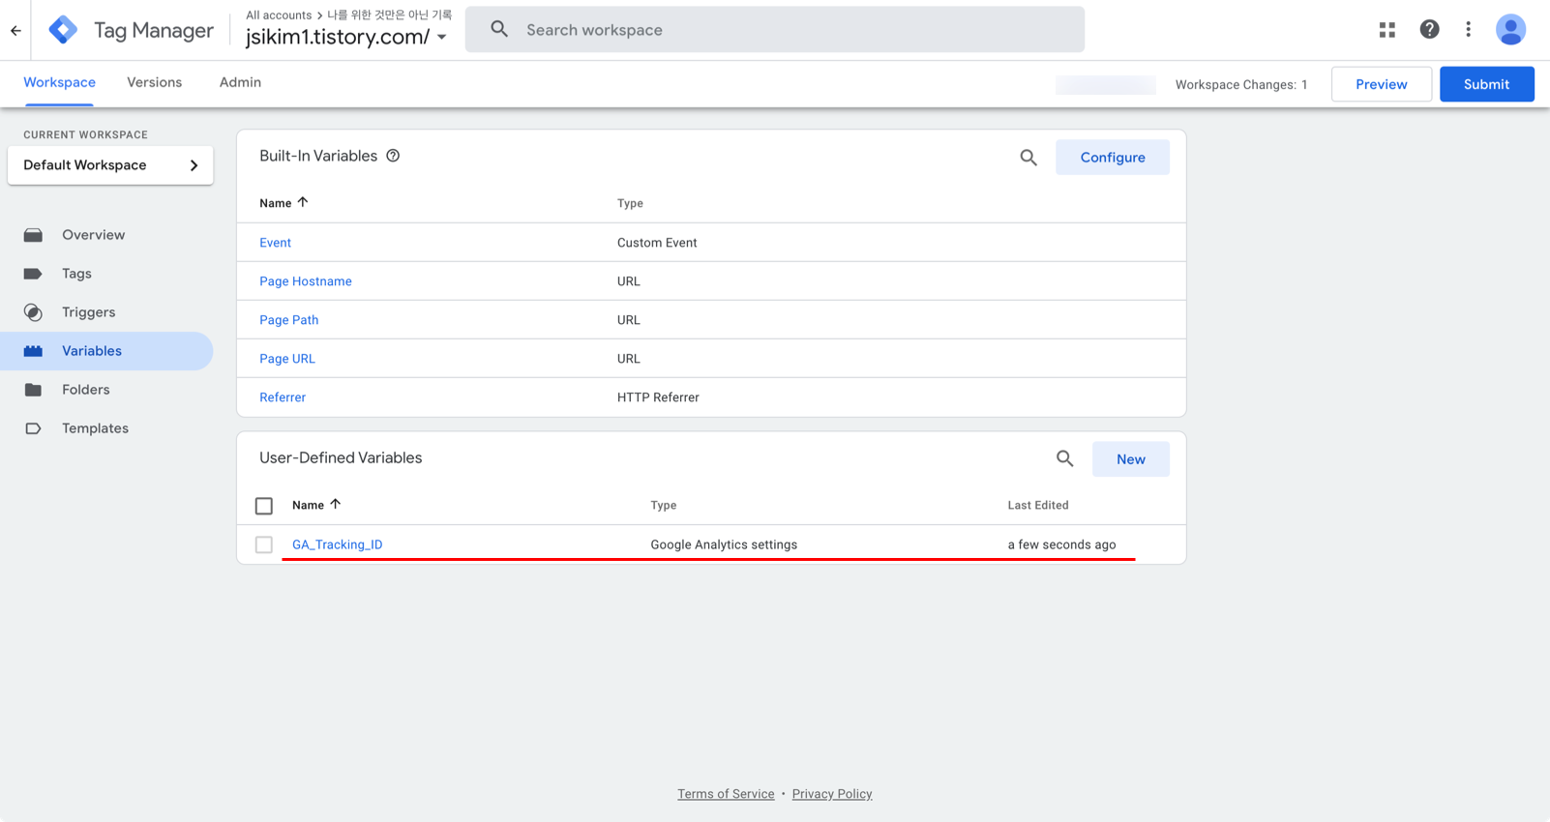Select Templates in the sidebar

pyautogui.click(x=95, y=428)
